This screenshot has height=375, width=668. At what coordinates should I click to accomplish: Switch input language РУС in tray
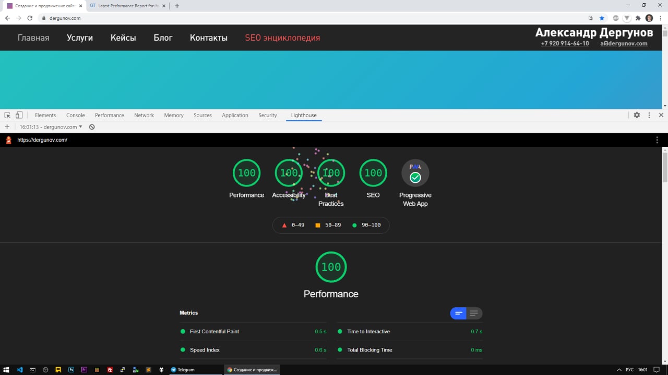(x=630, y=369)
